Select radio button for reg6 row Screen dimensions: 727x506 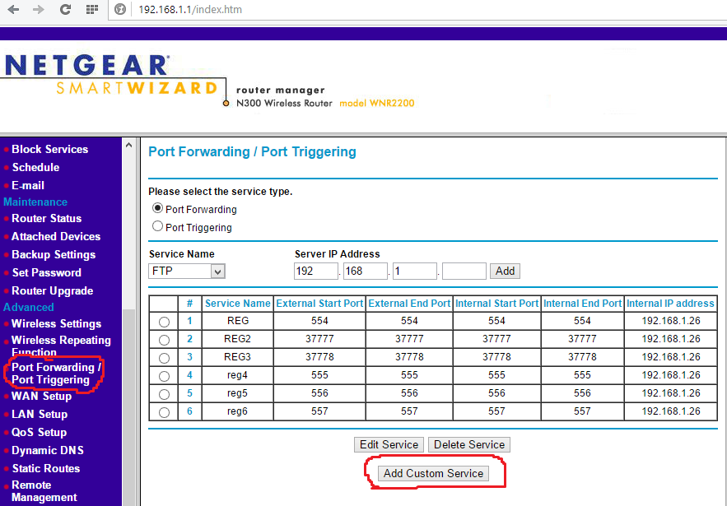pos(164,412)
